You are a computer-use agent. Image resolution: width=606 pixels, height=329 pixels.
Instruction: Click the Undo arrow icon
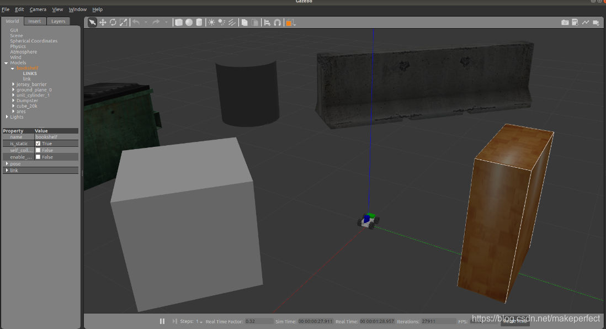click(136, 23)
